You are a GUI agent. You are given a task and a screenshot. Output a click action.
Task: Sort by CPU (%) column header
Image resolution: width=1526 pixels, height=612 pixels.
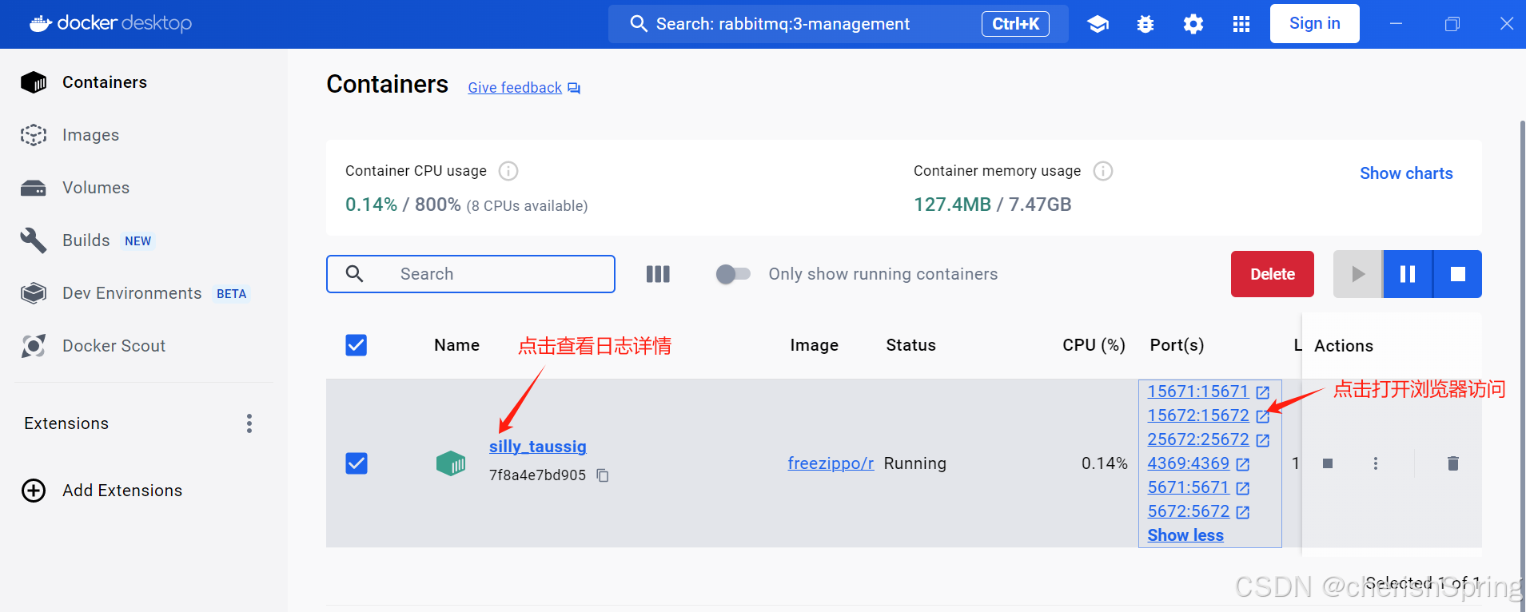[x=1094, y=345]
